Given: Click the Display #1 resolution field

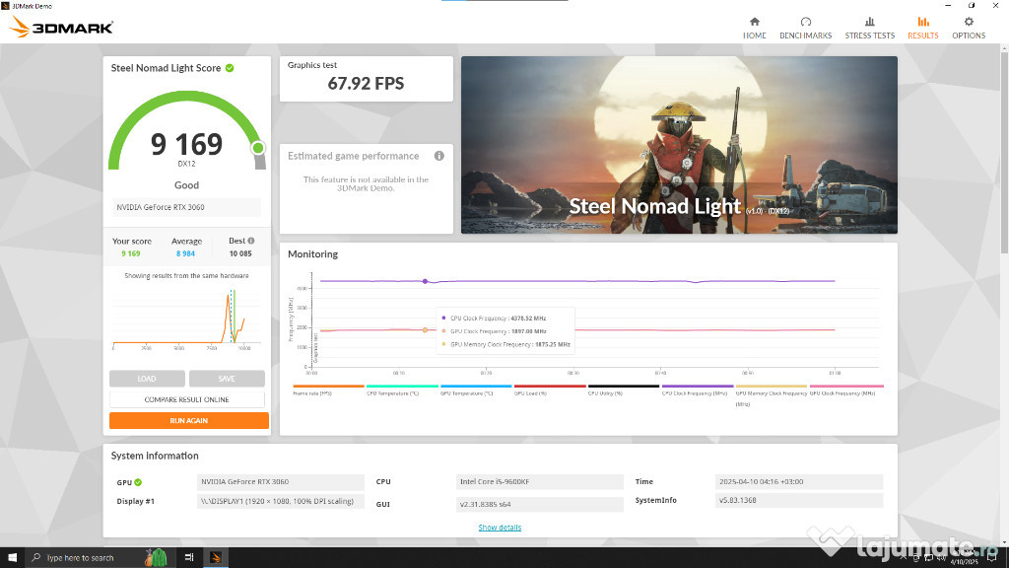Looking at the screenshot, I should tap(281, 501).
